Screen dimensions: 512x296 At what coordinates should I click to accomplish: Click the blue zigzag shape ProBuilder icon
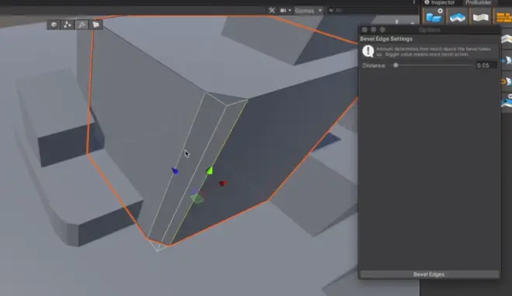coord(457,16)
